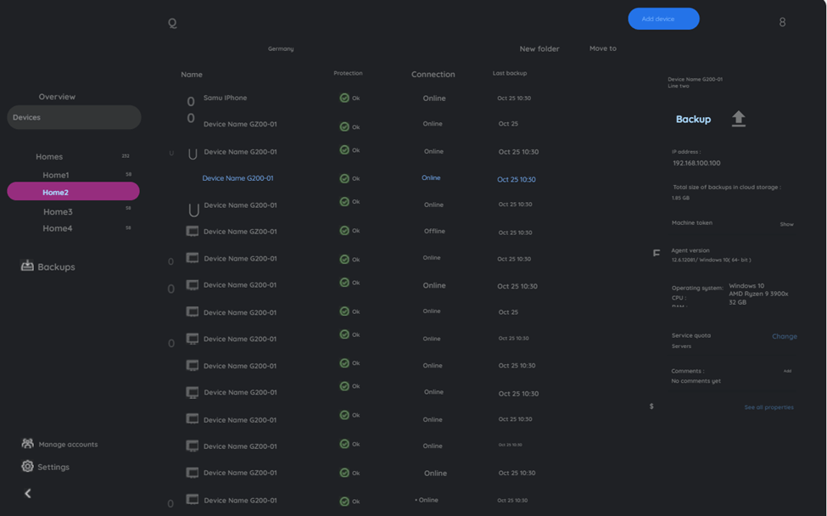Screen dimensions: 827x516
Task: Show the machine token
Action: click(786, 225)
